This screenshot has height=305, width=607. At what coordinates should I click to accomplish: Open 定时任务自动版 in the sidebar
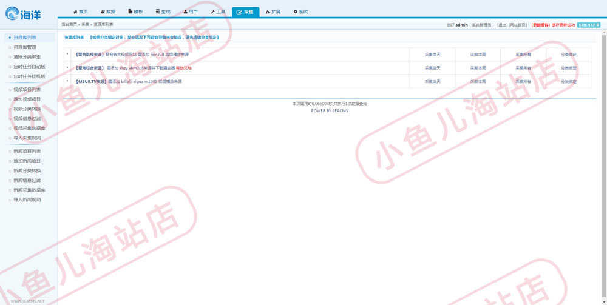pyautogui.click(x=29, y=67)
